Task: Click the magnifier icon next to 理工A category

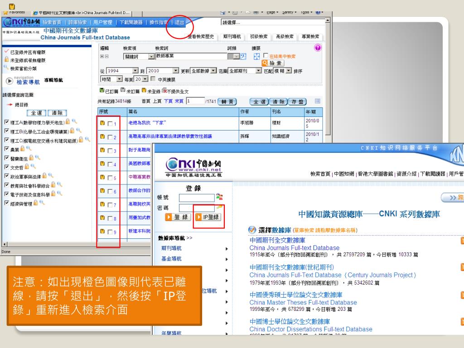Action: click(74, 121)
